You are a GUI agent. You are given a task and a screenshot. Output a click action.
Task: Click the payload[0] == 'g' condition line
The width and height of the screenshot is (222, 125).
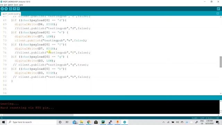tap(40, 57)
